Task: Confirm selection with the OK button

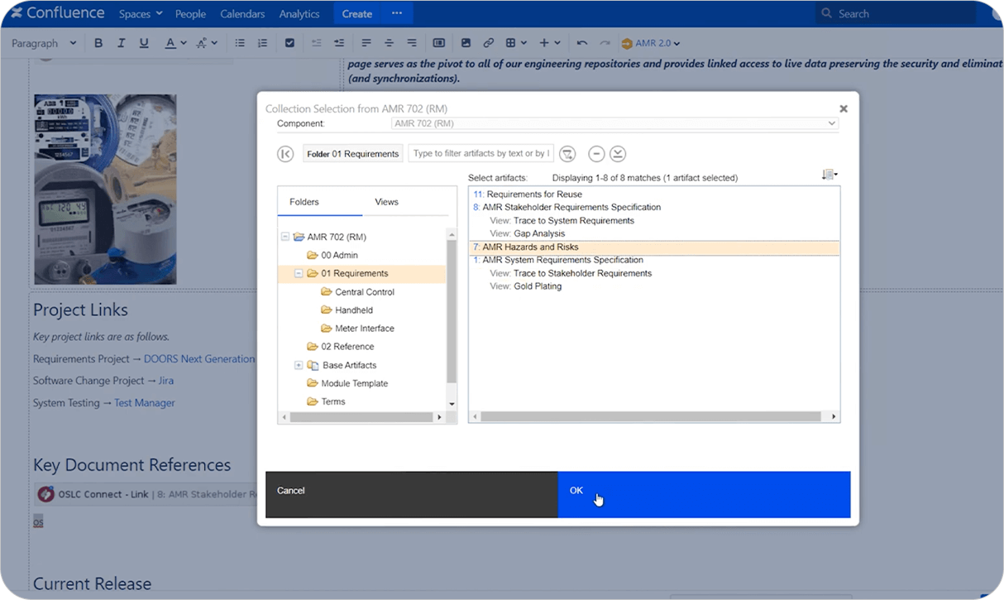Action: 576,490
